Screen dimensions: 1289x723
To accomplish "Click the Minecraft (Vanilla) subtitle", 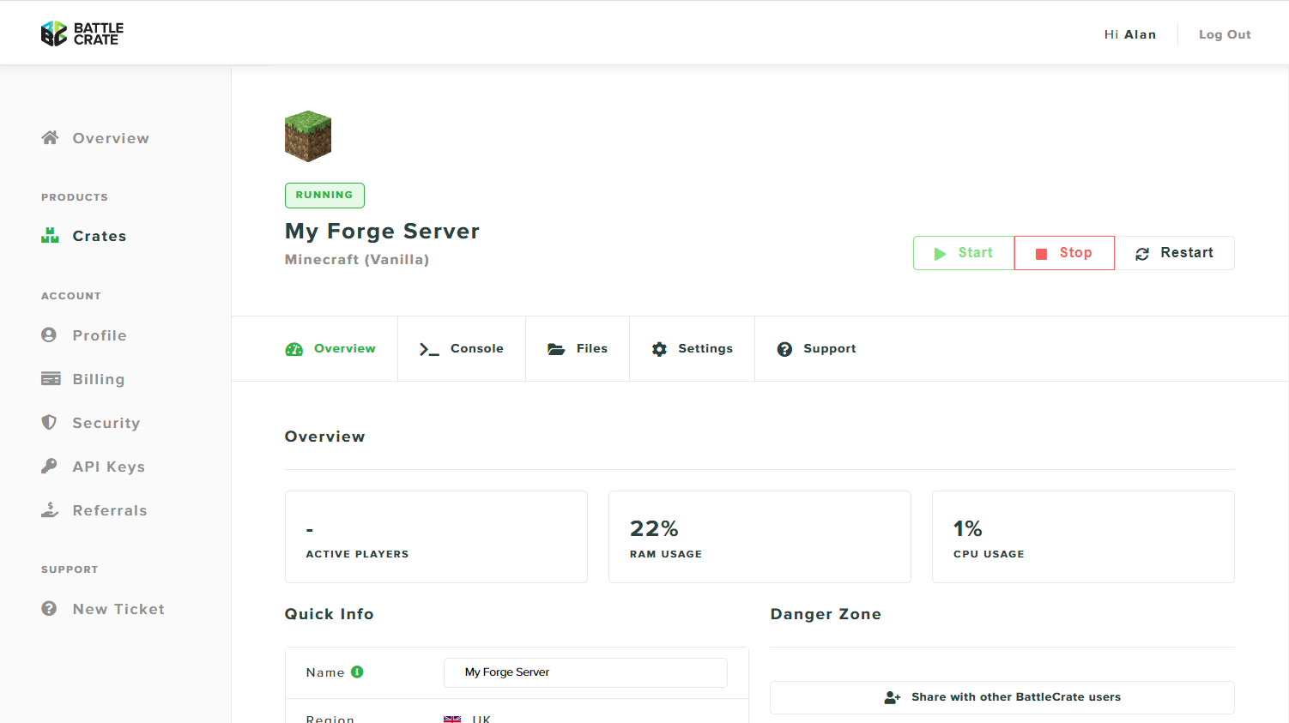I will pos(357,259).
